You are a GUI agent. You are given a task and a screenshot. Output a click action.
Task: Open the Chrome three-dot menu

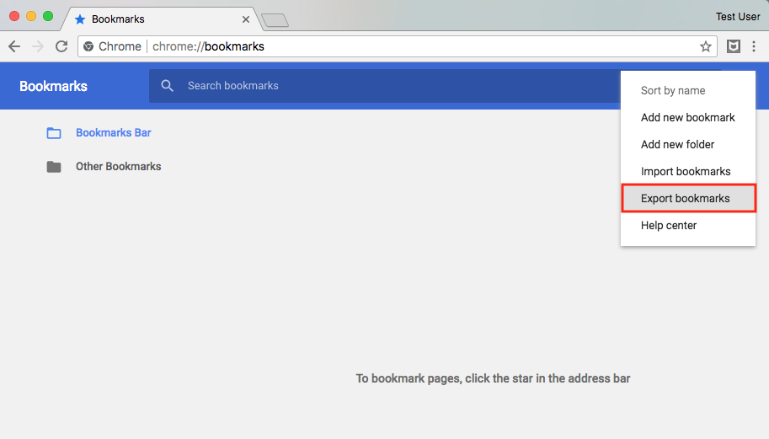coord(754,46)
